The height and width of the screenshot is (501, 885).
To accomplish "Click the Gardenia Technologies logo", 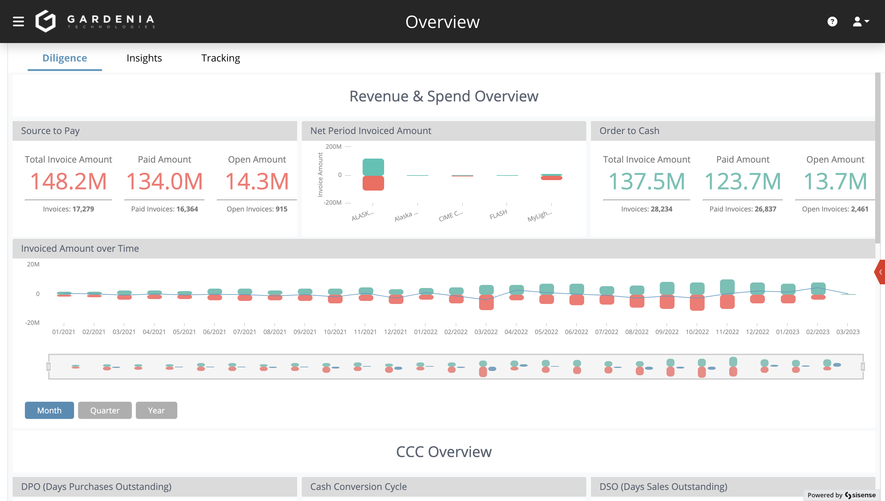I will coord(95,21).
